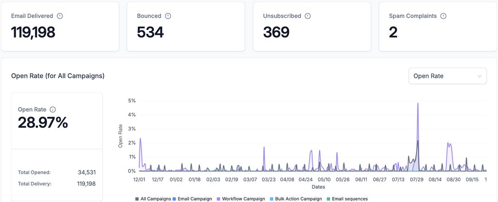Toggle Workflow Campaign legend series
The height and width of the screenshot is (202, 498).
(x=241, y=199)
